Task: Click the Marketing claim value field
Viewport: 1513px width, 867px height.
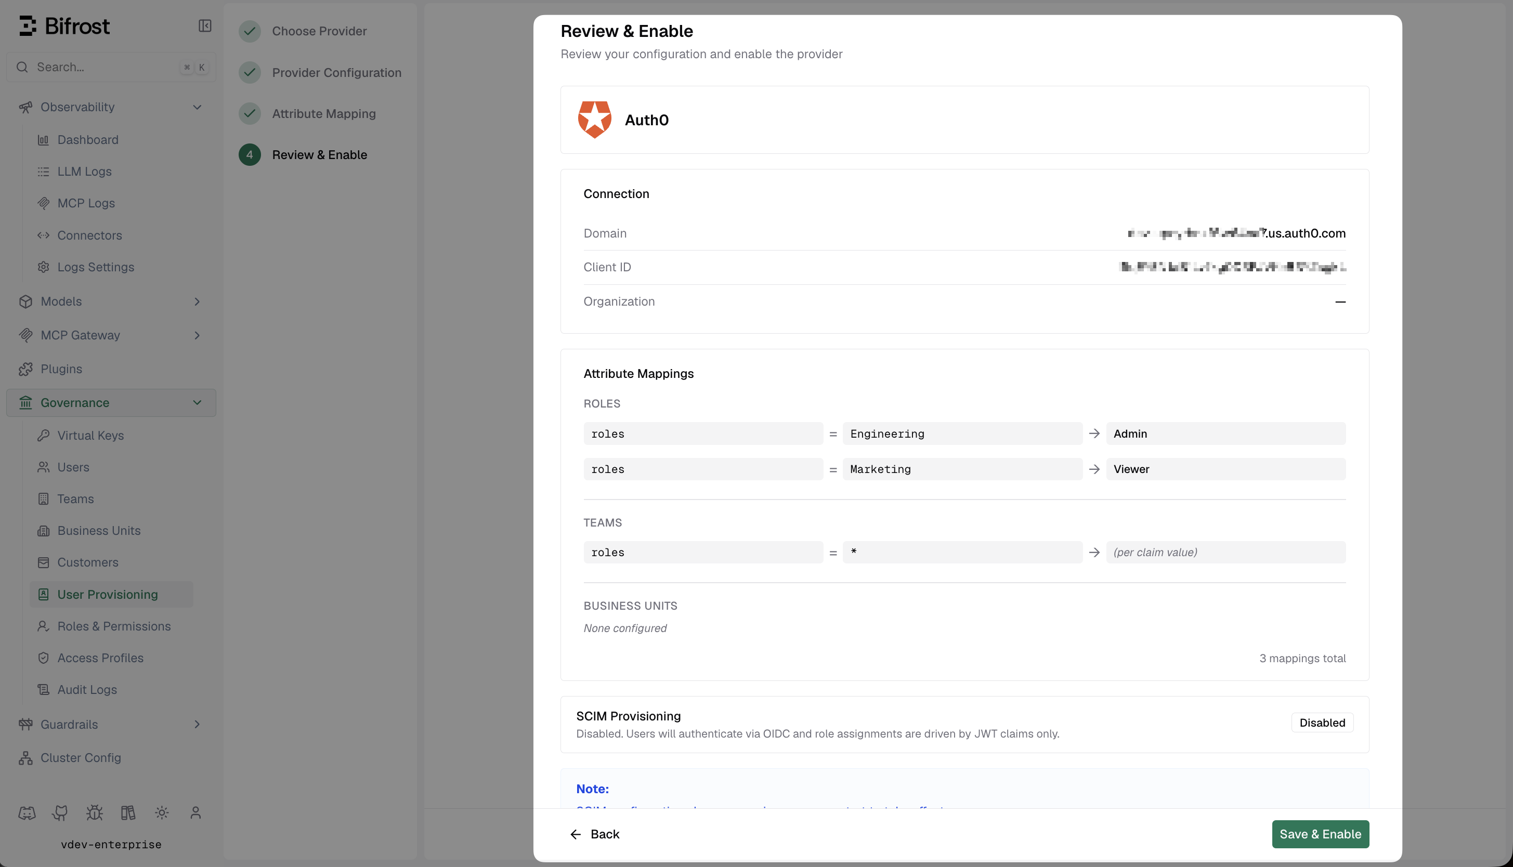Action: [962, 469]
